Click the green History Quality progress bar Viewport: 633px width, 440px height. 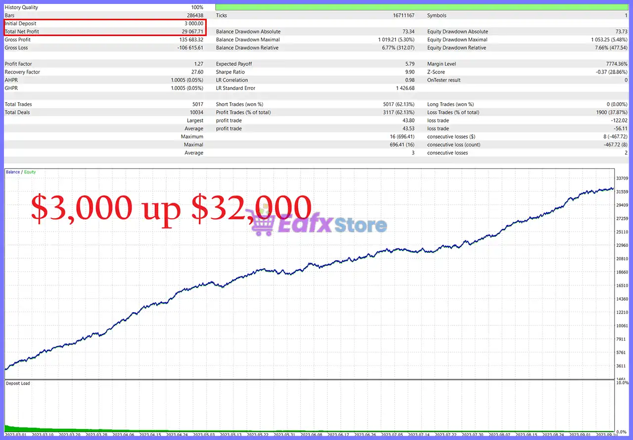click(x=421, y=7)
